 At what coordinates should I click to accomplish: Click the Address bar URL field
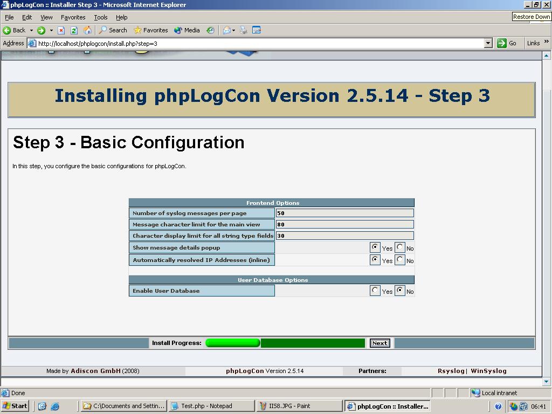pos(260,43)
